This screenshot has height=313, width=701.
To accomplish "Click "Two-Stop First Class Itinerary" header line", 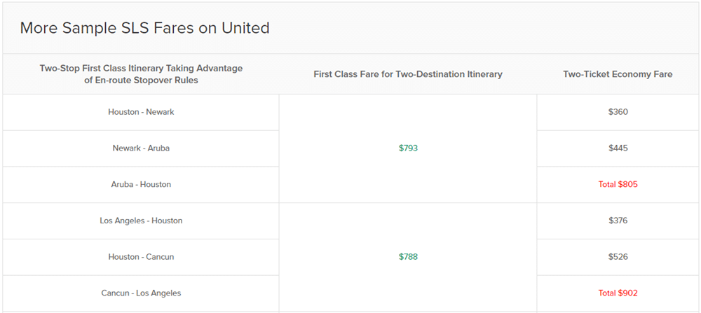I will pos(141,68).
